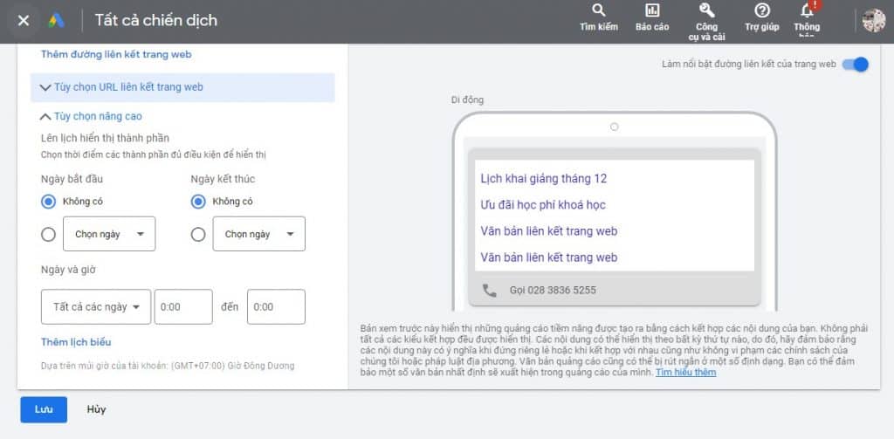Select the start date Chọn ngày radio
This screenshot has width=894, height=439.
tap(49, 234)
